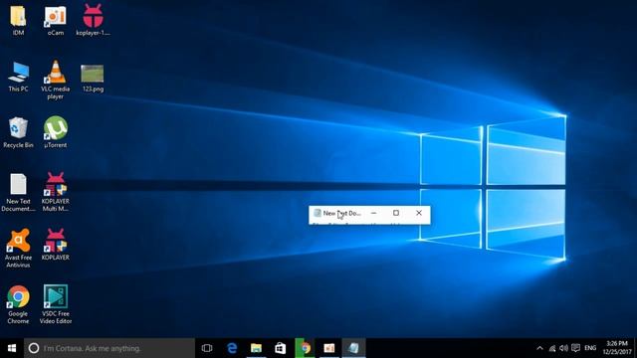Screen dimensions: 637x358
Task: Select the koplayer-1 installer icon
Action: click(93, 19)
